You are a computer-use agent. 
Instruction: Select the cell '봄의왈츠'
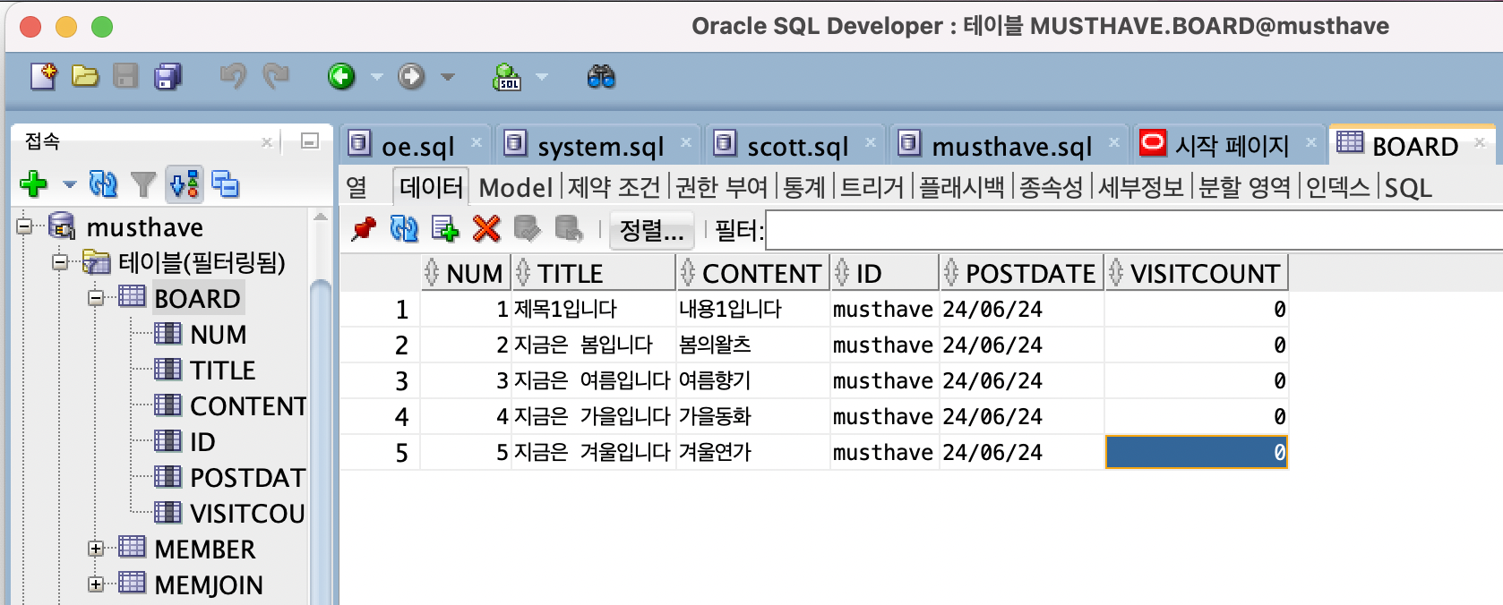coord(752,345)
